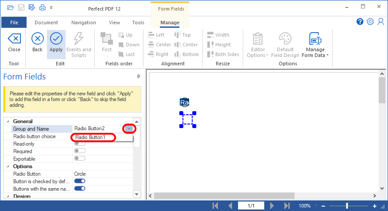Click the Save disk icon
This screenshot has height=211, width=388.
point(21,8)
